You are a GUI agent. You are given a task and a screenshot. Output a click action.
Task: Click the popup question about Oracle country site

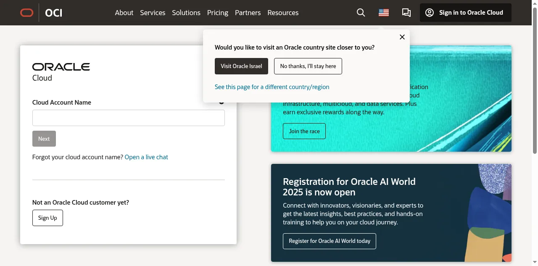(x=295, y=47)
